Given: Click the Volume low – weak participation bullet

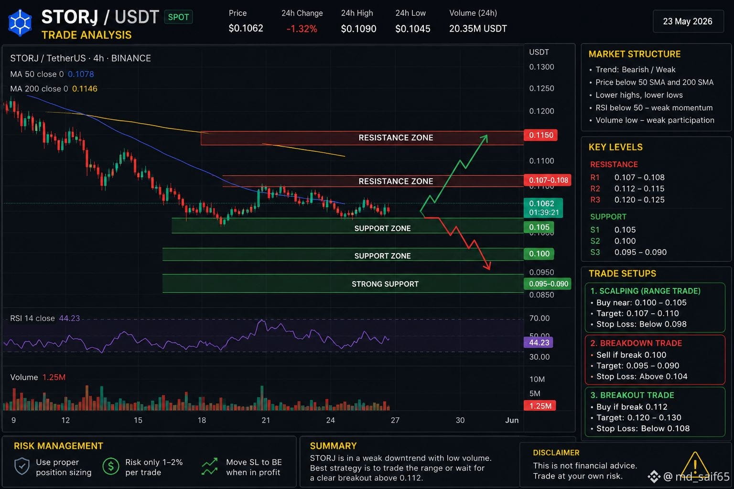Looking at the screenshot, I should pyautogui.click(x=652, y=120).
